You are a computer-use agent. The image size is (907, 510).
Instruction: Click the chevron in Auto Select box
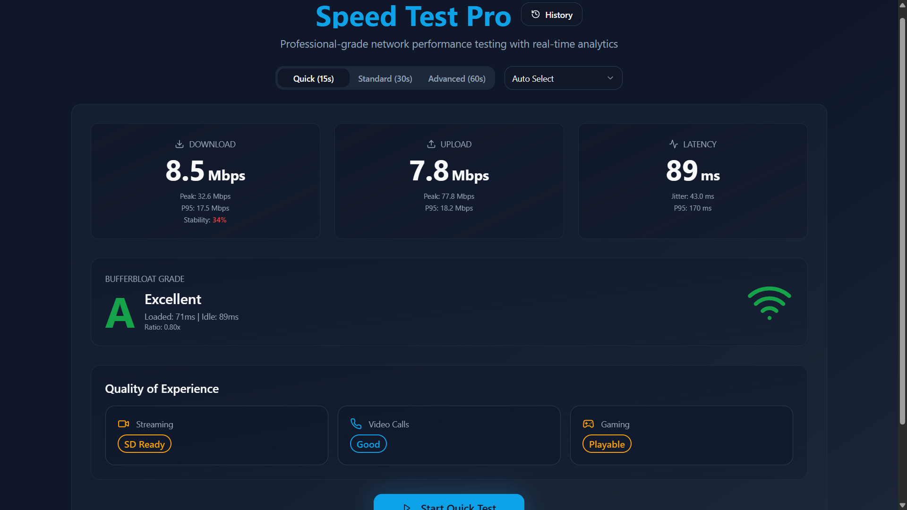pyautogui.click(x=610, y=78)
